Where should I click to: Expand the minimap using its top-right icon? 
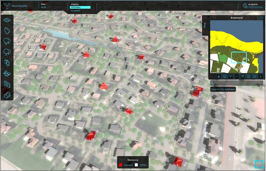pos(262,18)
